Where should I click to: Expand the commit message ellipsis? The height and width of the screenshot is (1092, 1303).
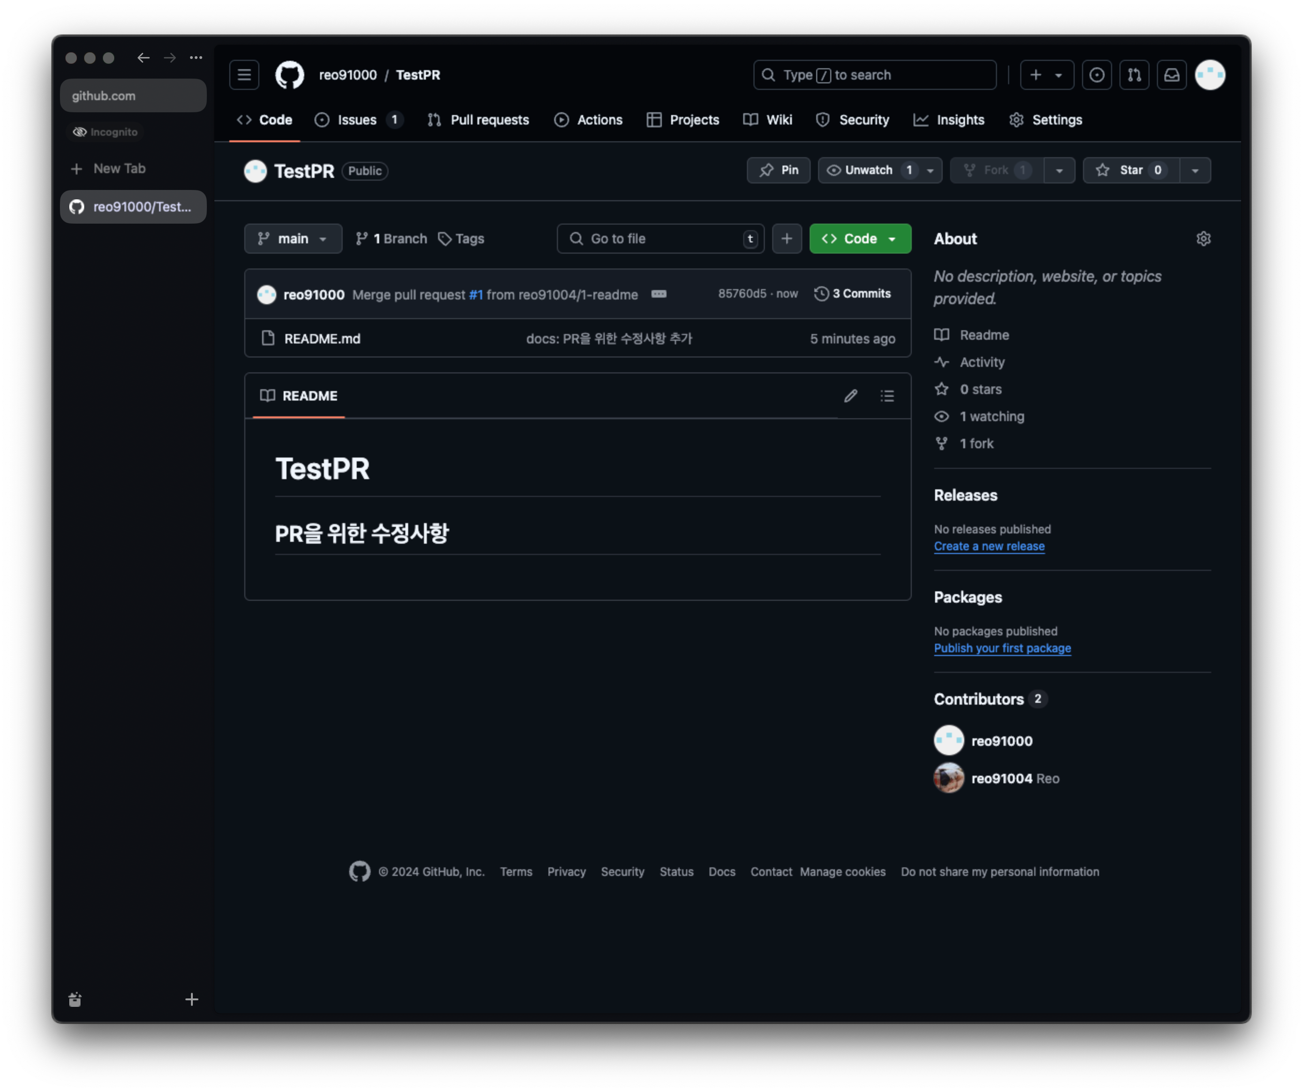[659, 294]
